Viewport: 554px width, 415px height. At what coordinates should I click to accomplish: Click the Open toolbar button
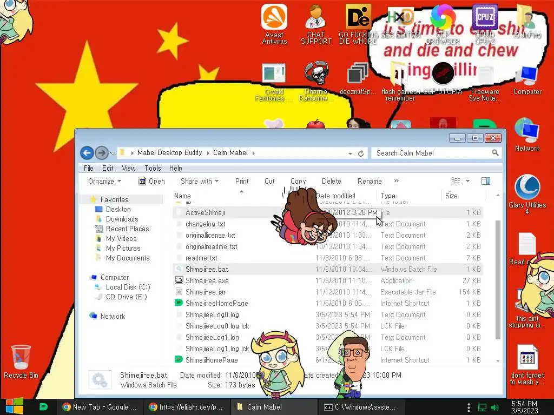pyautogui.click(x=151, y=181)
